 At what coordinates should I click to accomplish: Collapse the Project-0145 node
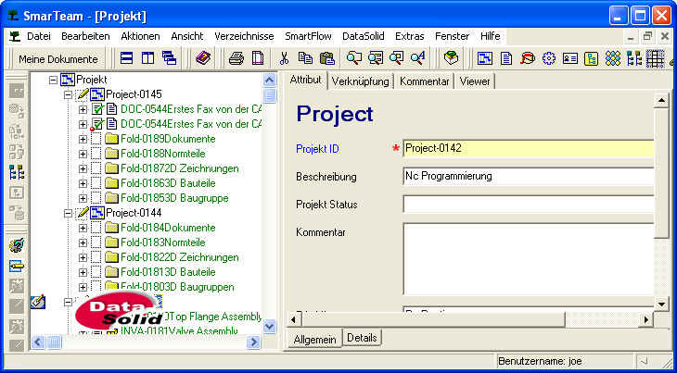tap(68, 94)
